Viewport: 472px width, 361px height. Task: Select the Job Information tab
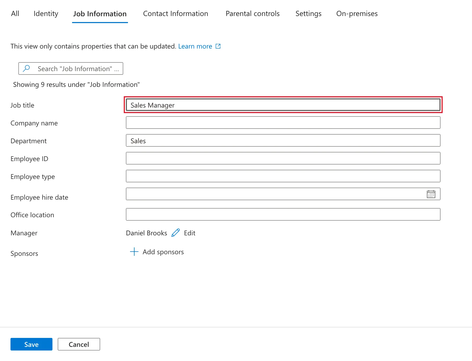coord(100,14)
